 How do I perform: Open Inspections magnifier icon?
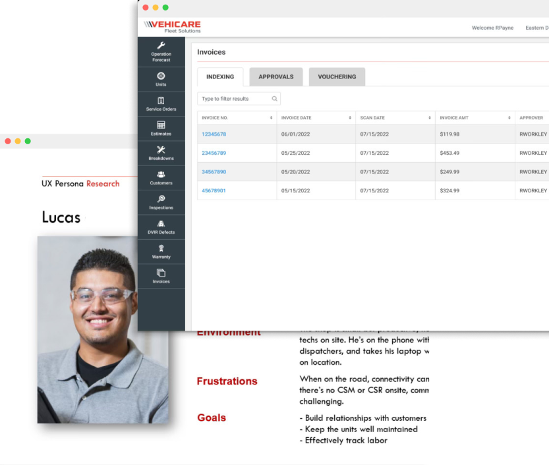[x=161, y=199]
